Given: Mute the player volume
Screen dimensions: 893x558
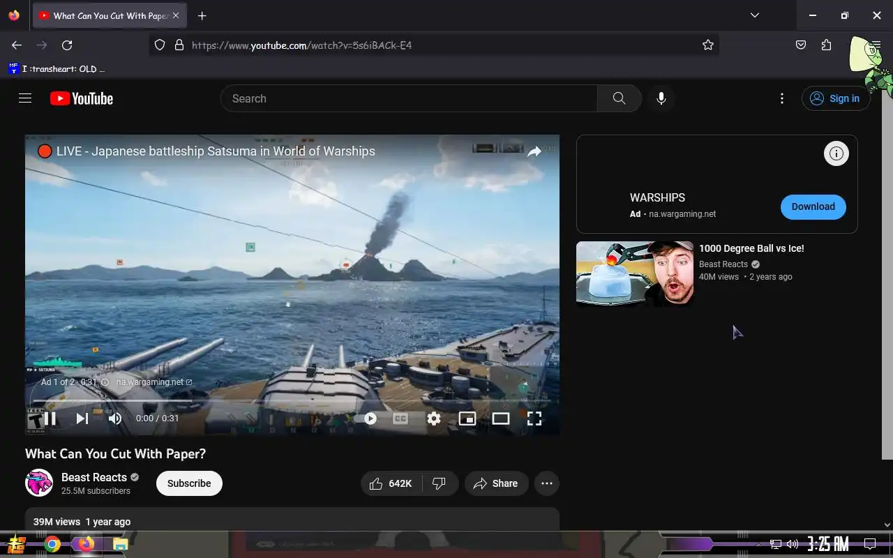Looking at the screenshot, I should [x=115, y=418].
